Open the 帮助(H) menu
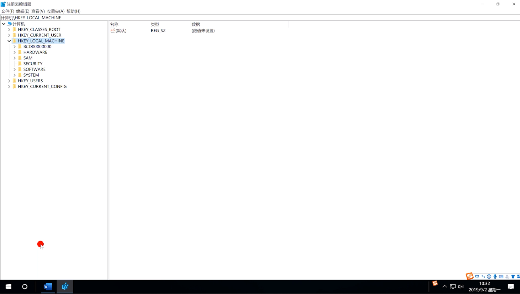This screenshot has height=294, width=520. (73, 11)
